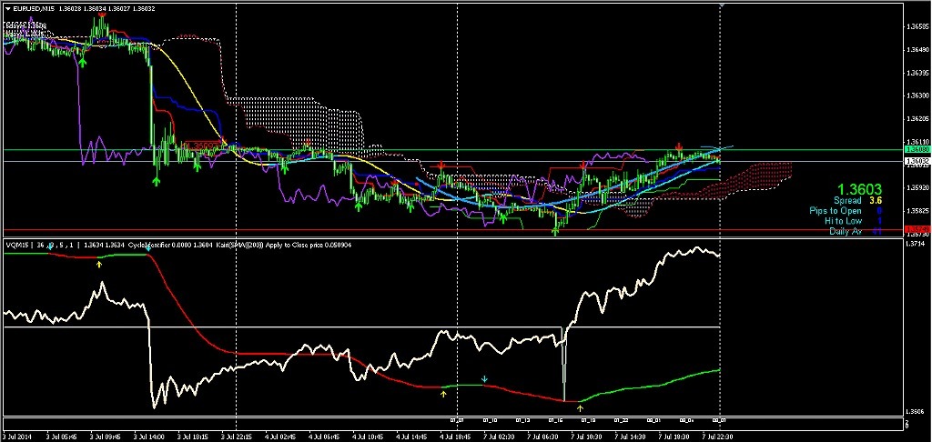The image size is (932, 442).
Task: Click green buy arrow below 3 Jul 14:00 low
Action: tap(157, 181)
